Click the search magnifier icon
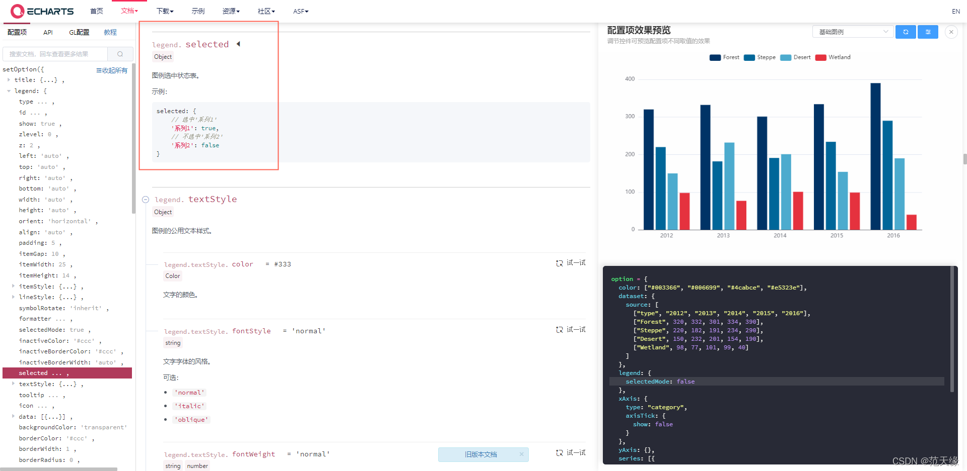This screenshot has width=967, height=471. point(120,54)
